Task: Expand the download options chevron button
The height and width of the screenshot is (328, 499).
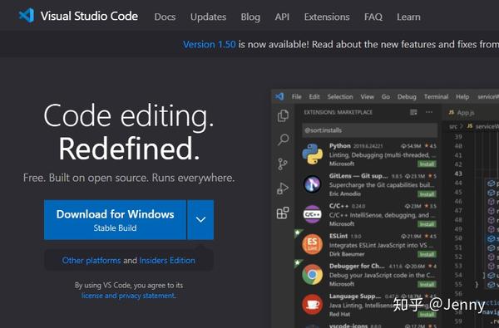Action: pyautogui.click(x=200, y=219)
